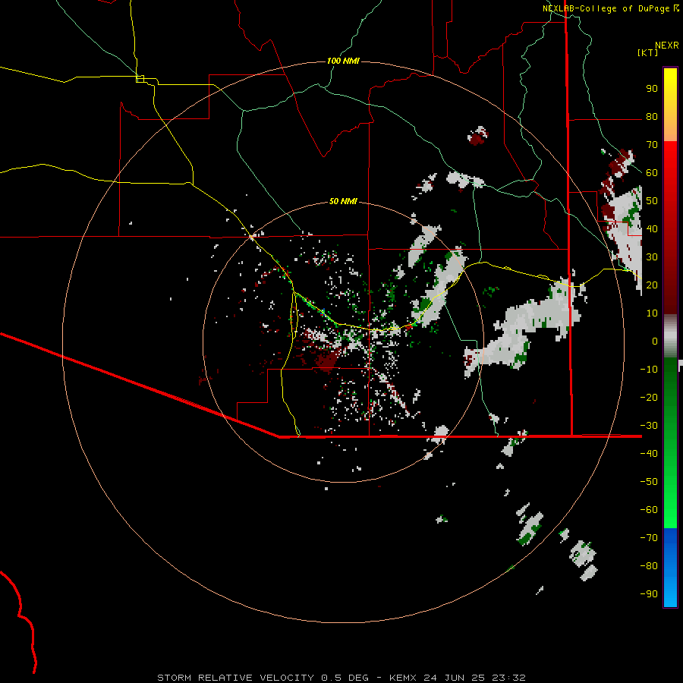Click the -70 value on the velocity scale
683x683 pixels.
point(649,537)
